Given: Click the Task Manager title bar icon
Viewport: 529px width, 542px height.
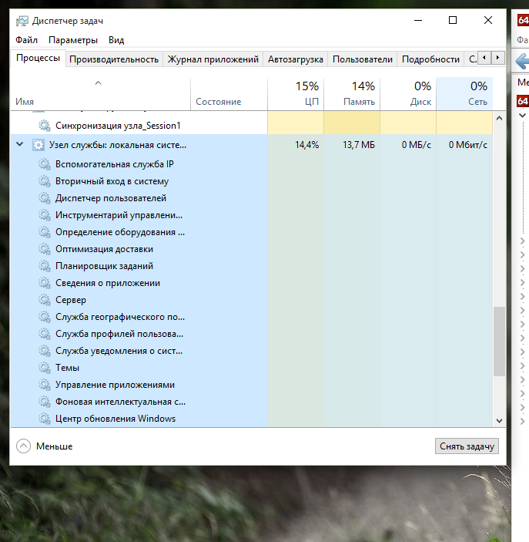Looking at the screenshot, I should pos(22,20).
